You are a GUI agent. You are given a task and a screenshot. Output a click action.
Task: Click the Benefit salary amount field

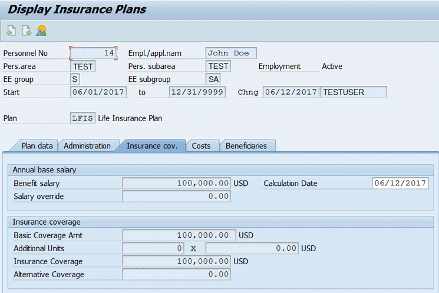click(176, 183)
